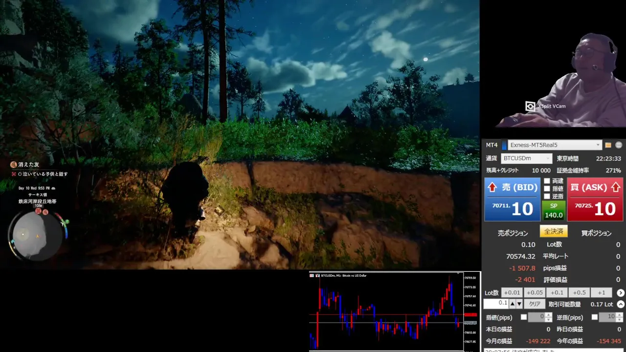The height and width of the screenshot is (352, 626).
Task: Click the XSplit VCam logo on the webcam feed
Action: point(530,106)
